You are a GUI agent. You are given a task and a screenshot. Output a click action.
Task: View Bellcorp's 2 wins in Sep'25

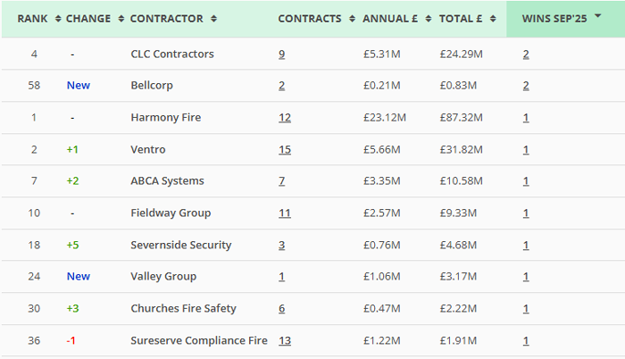point(526,86)
